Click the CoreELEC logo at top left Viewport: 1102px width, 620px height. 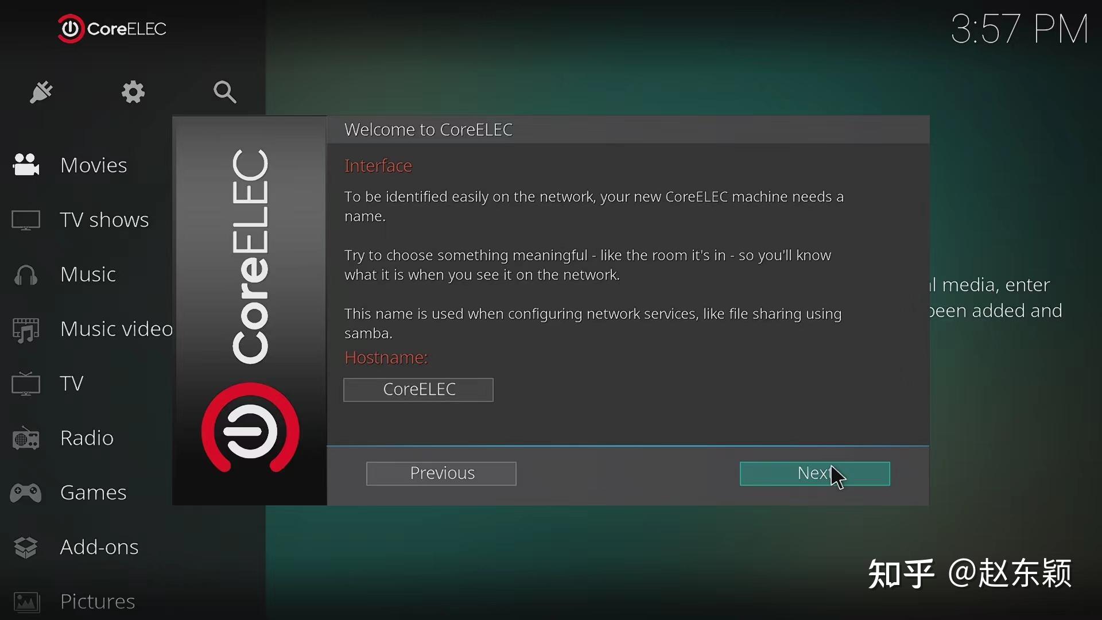(112, 29)
